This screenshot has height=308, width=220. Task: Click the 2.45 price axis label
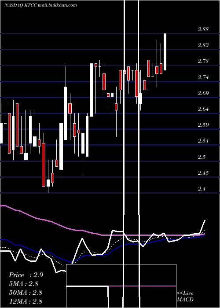[x=203, y=172]
